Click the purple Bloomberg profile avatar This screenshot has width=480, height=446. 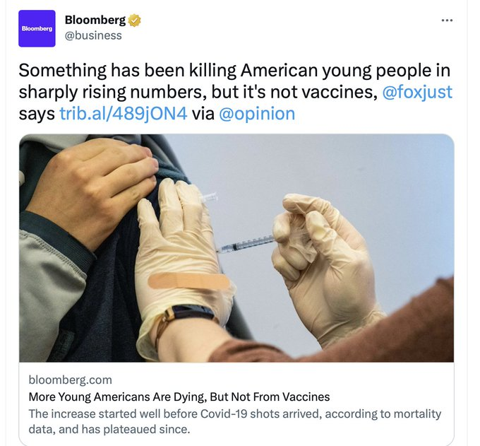tap(37, 28)
